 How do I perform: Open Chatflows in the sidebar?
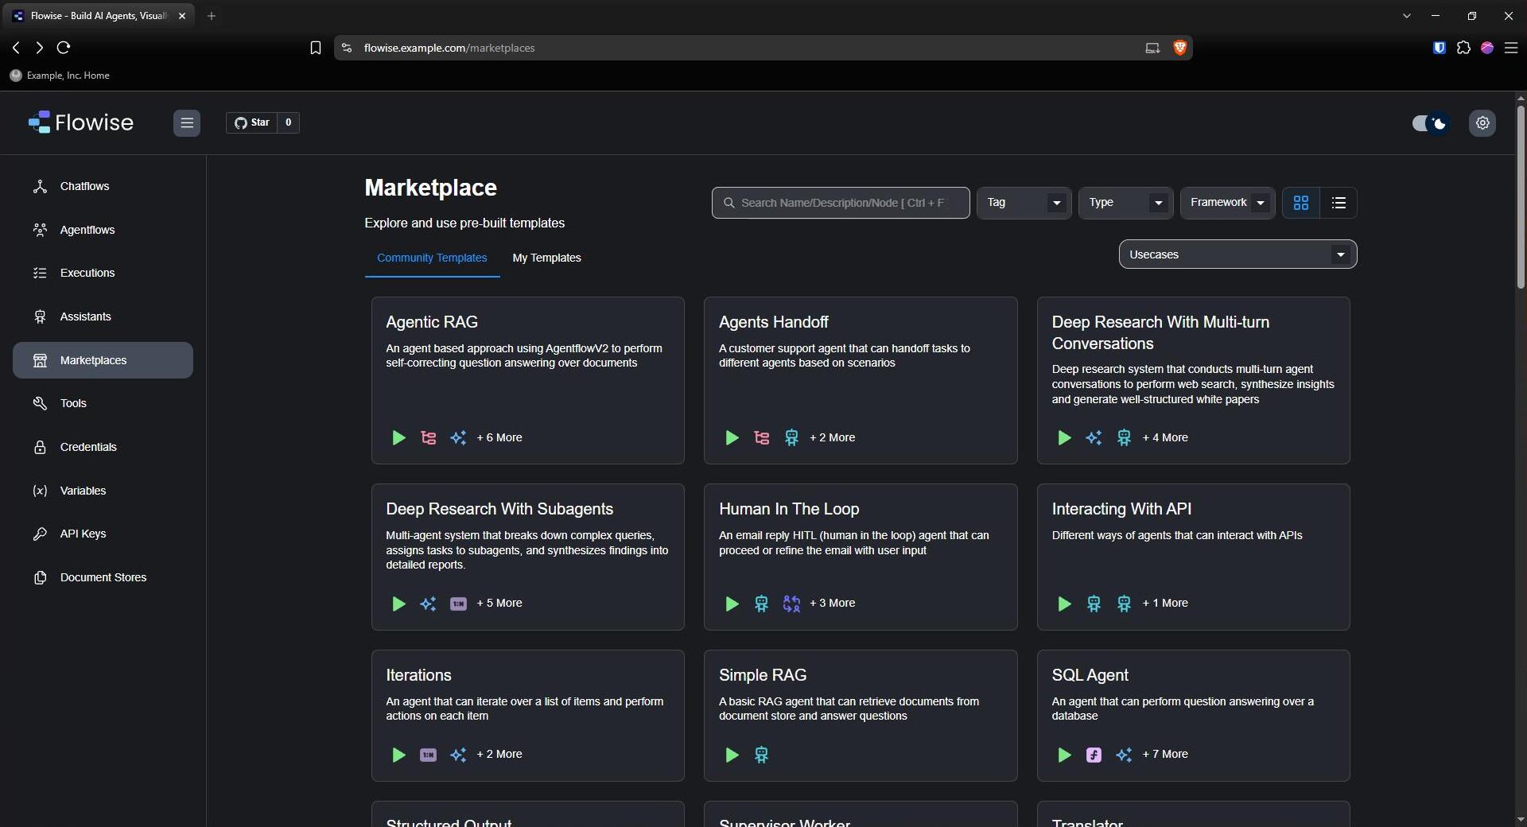click(103, 186)
